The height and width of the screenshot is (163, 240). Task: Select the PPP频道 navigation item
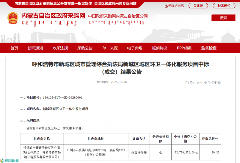coord(184,48)
